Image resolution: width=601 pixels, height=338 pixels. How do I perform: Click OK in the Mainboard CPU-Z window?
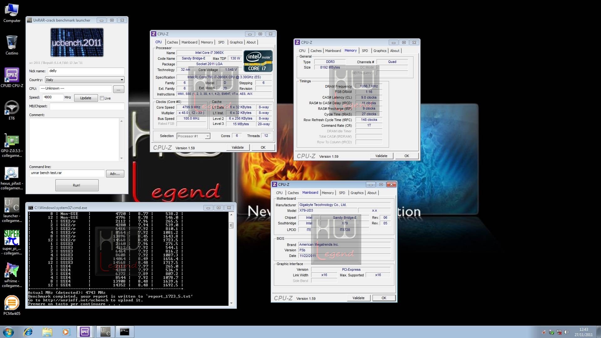(384, 298)
